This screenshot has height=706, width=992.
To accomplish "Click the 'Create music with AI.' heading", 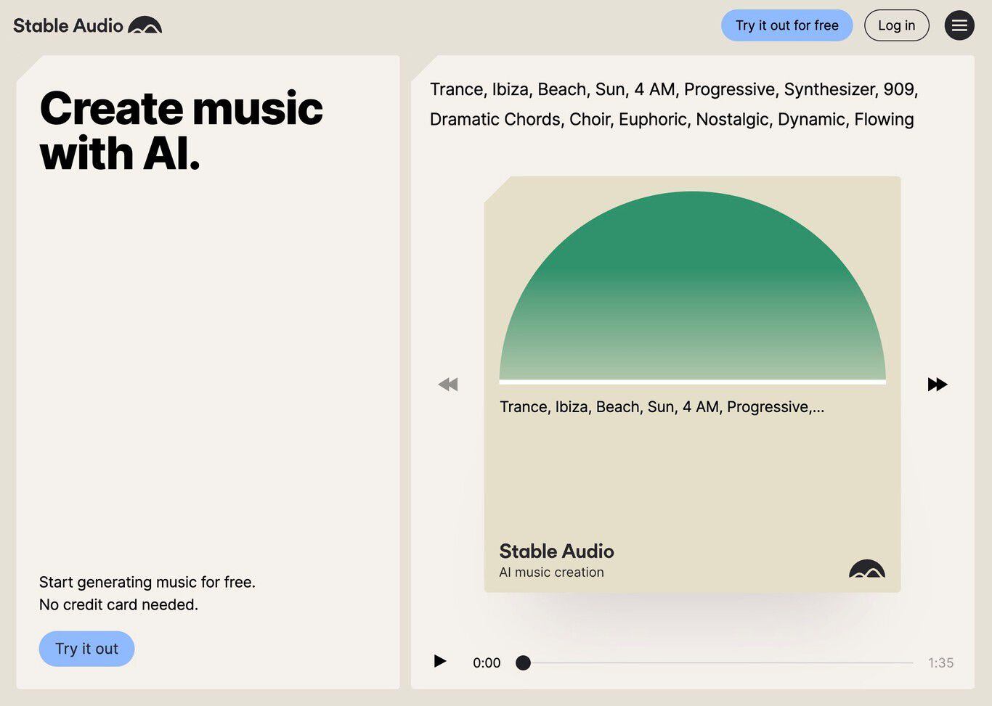I will coord(182,131).
